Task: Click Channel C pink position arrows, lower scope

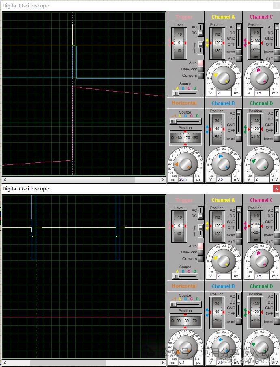Action: coord(245,226)
